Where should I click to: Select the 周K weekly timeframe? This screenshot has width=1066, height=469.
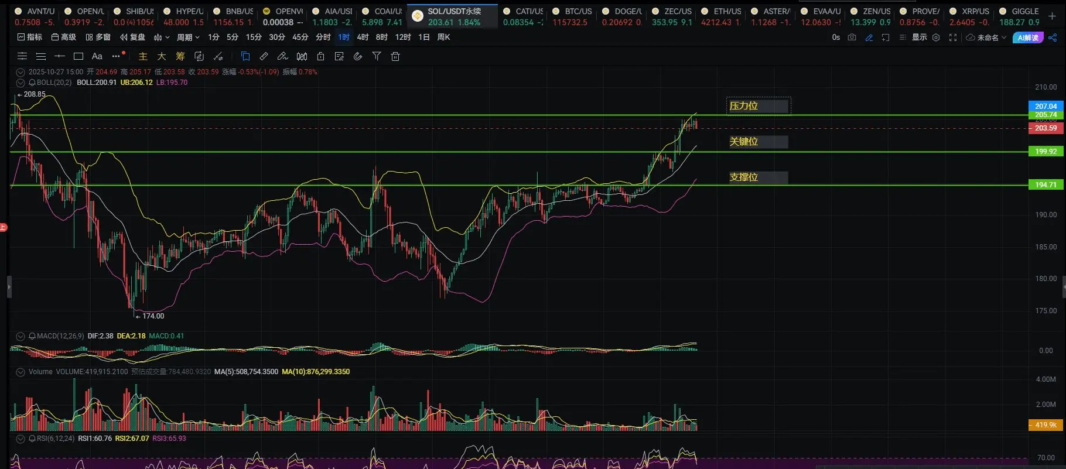[444, 37]
